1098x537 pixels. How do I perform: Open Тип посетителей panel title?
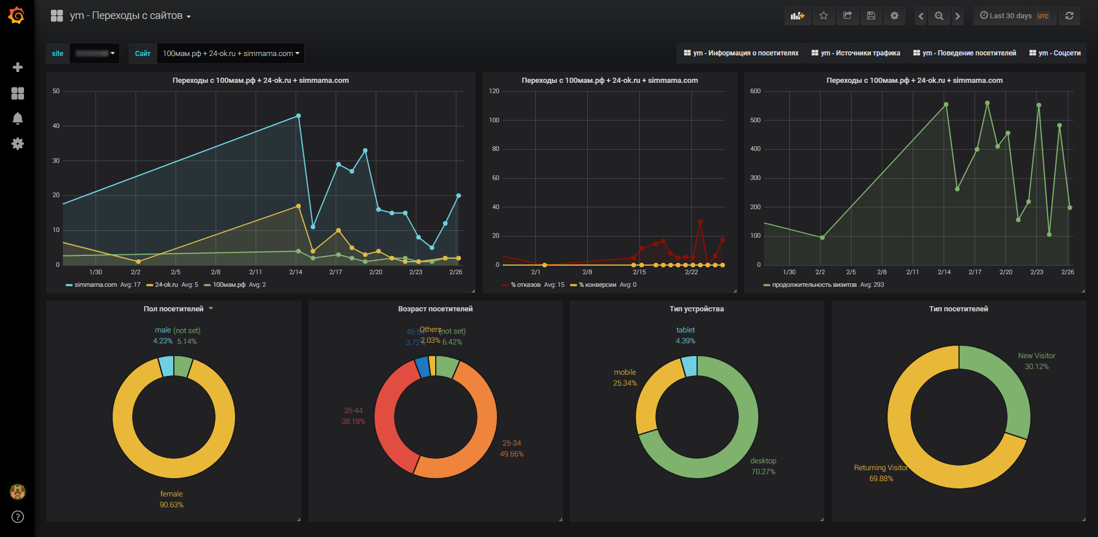[x=958, y=309]
